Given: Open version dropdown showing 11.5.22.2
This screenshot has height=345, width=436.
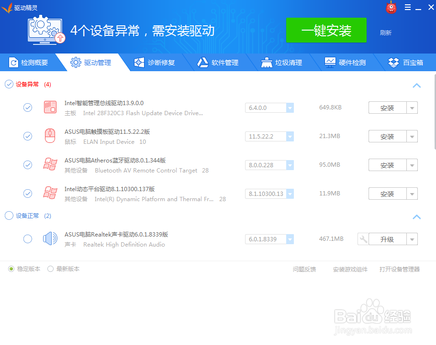Looking at the screenshot, I should (290, 136).
